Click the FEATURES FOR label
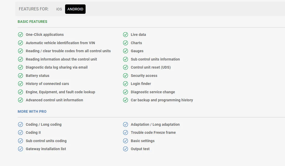 [x=34, y=9]
